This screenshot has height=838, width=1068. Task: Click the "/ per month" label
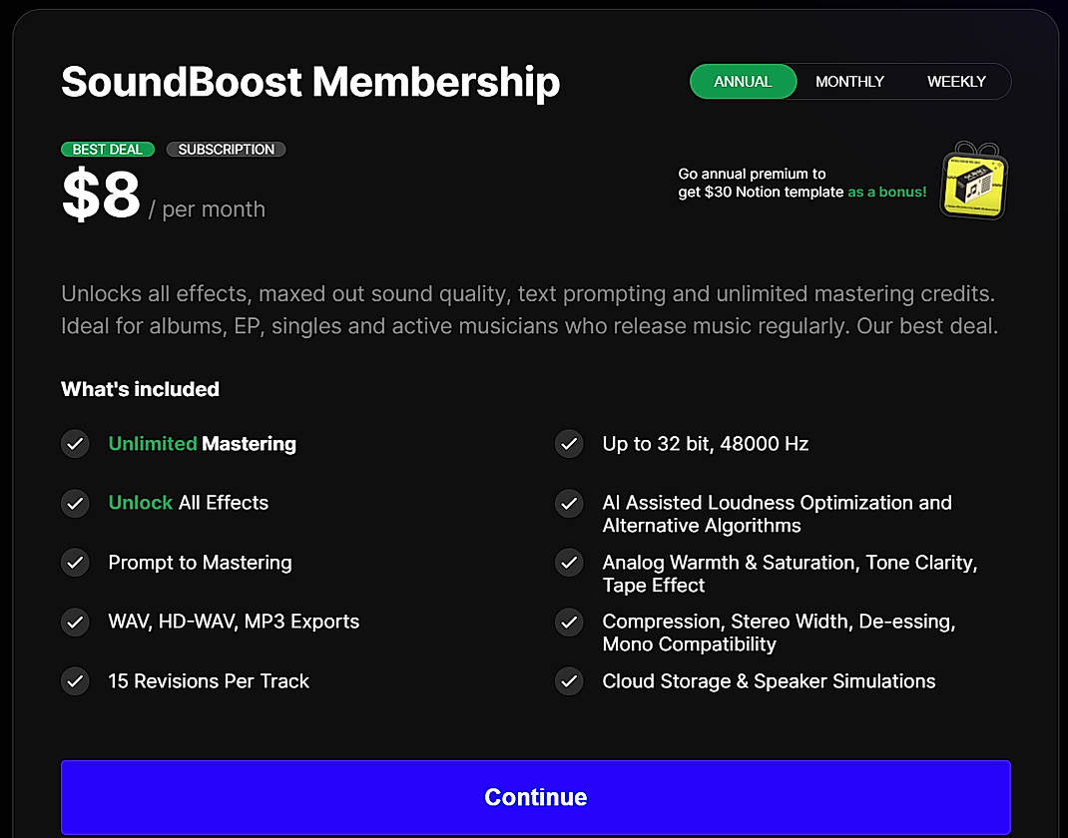pyautogui.click(x=207, y=209)
